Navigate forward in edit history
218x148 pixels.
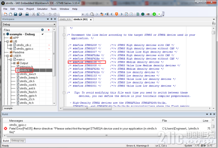click(x=131, y=14)
